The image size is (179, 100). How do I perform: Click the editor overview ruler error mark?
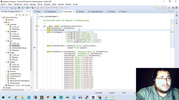point(172,32)
